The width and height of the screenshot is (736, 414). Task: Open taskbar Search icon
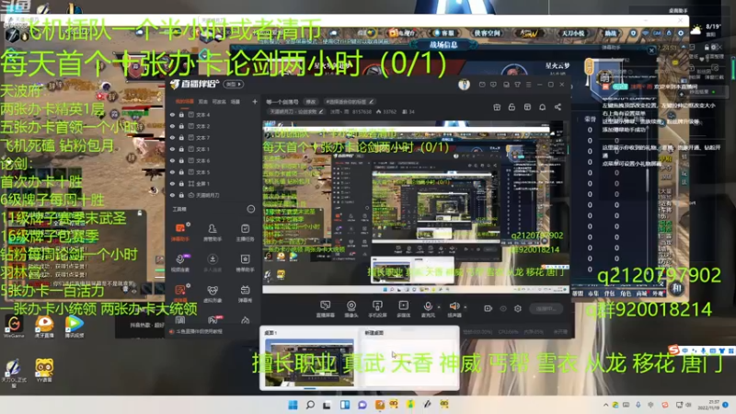pos(310,405)
